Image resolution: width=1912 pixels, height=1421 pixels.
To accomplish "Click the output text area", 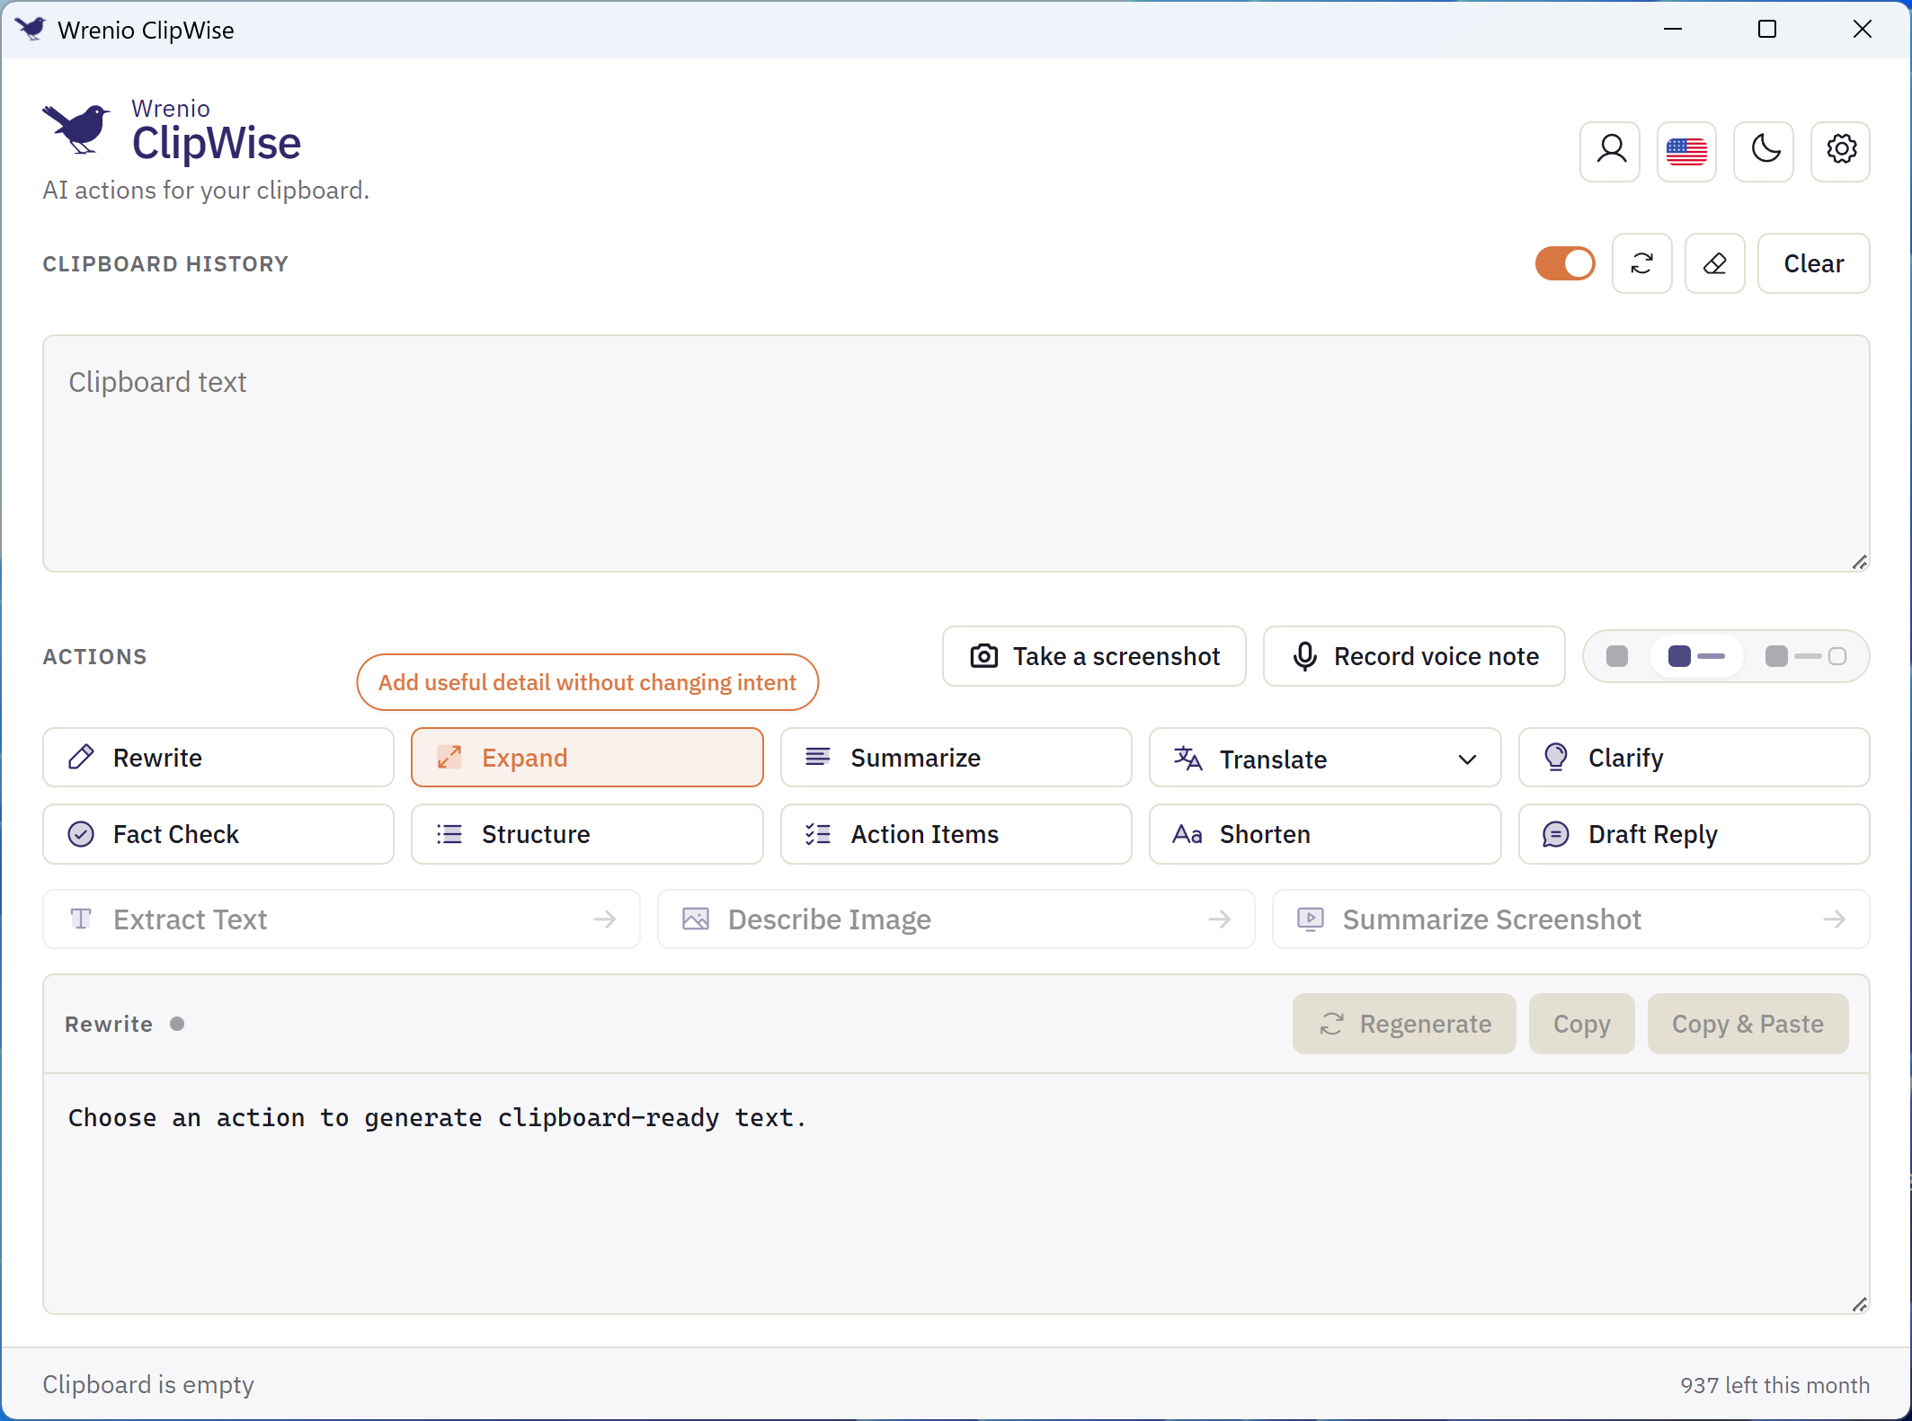I will coord(956,1194).
